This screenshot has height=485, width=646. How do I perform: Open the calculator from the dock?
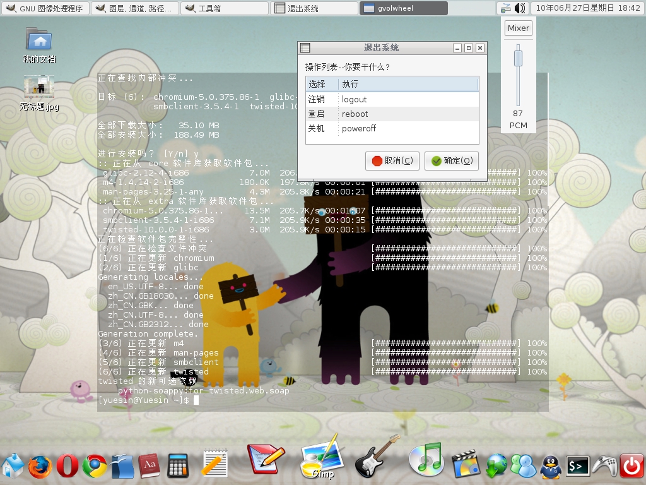(x=178, y=466)
